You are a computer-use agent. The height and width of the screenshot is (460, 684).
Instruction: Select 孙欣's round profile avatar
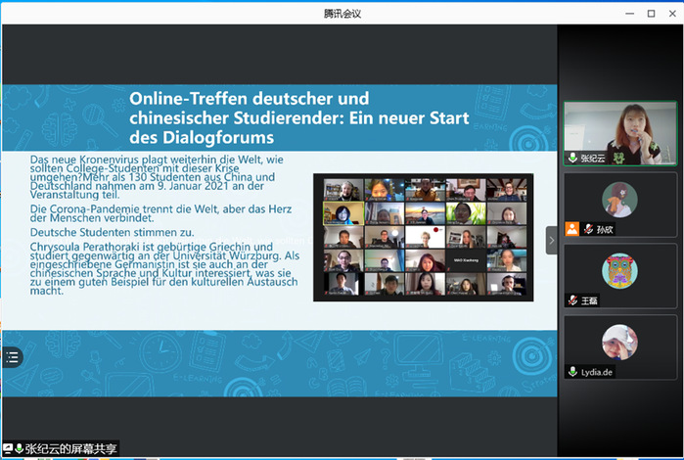619,200
